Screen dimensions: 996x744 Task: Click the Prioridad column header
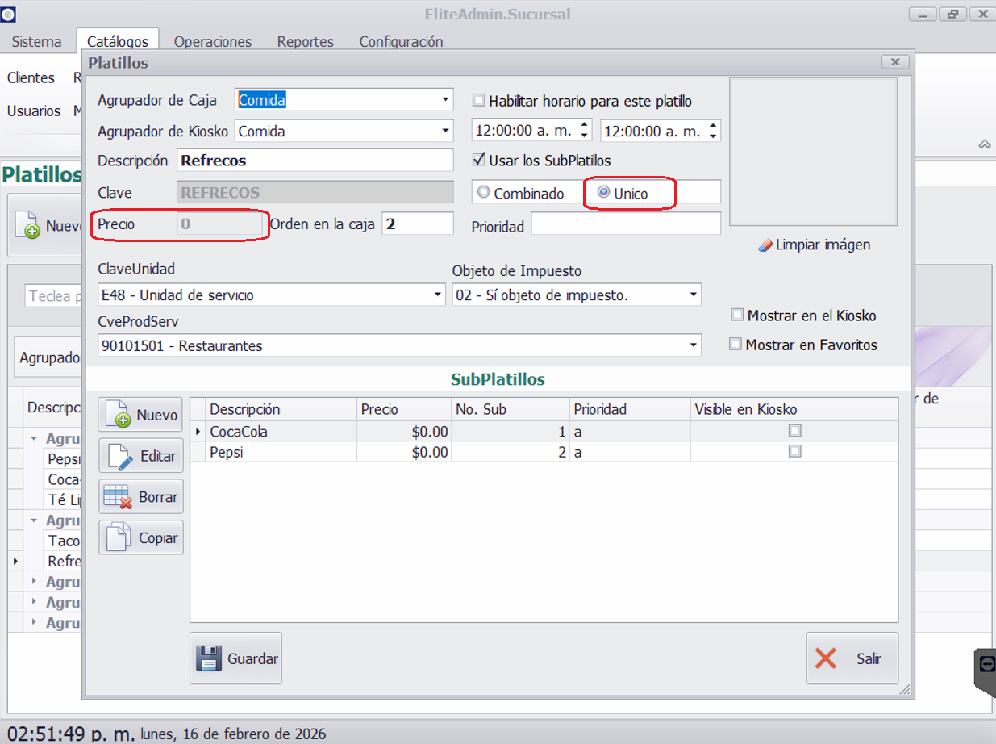point(600,410)
